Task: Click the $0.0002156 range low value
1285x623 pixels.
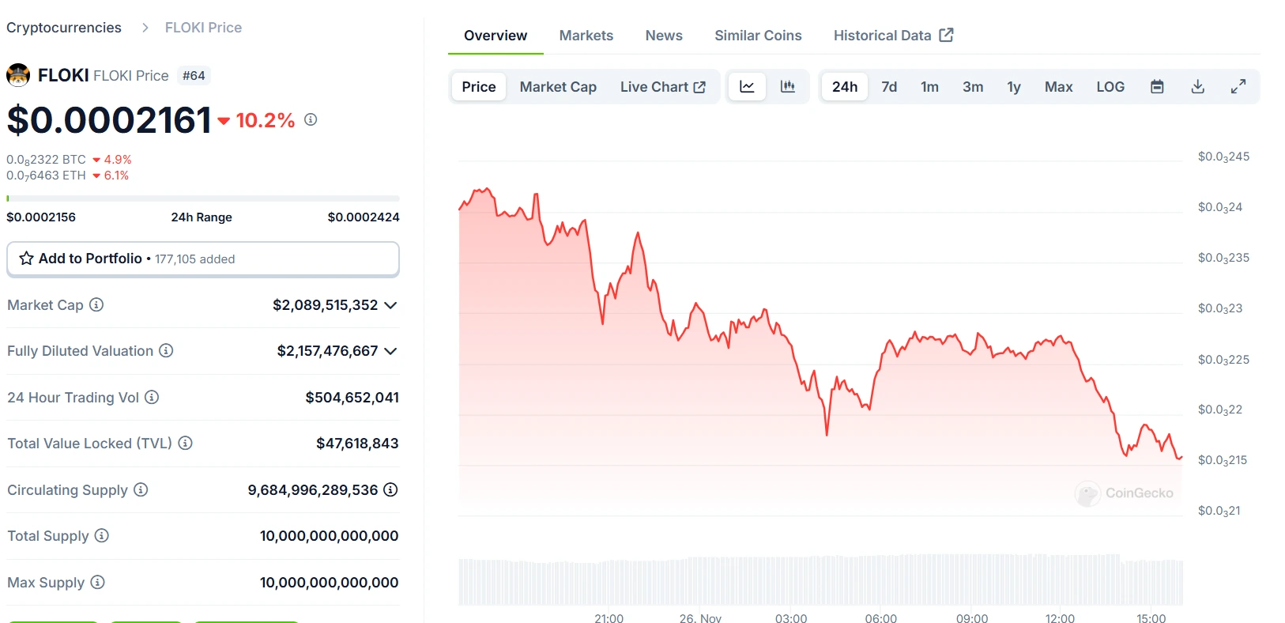Action: (41, 217)
